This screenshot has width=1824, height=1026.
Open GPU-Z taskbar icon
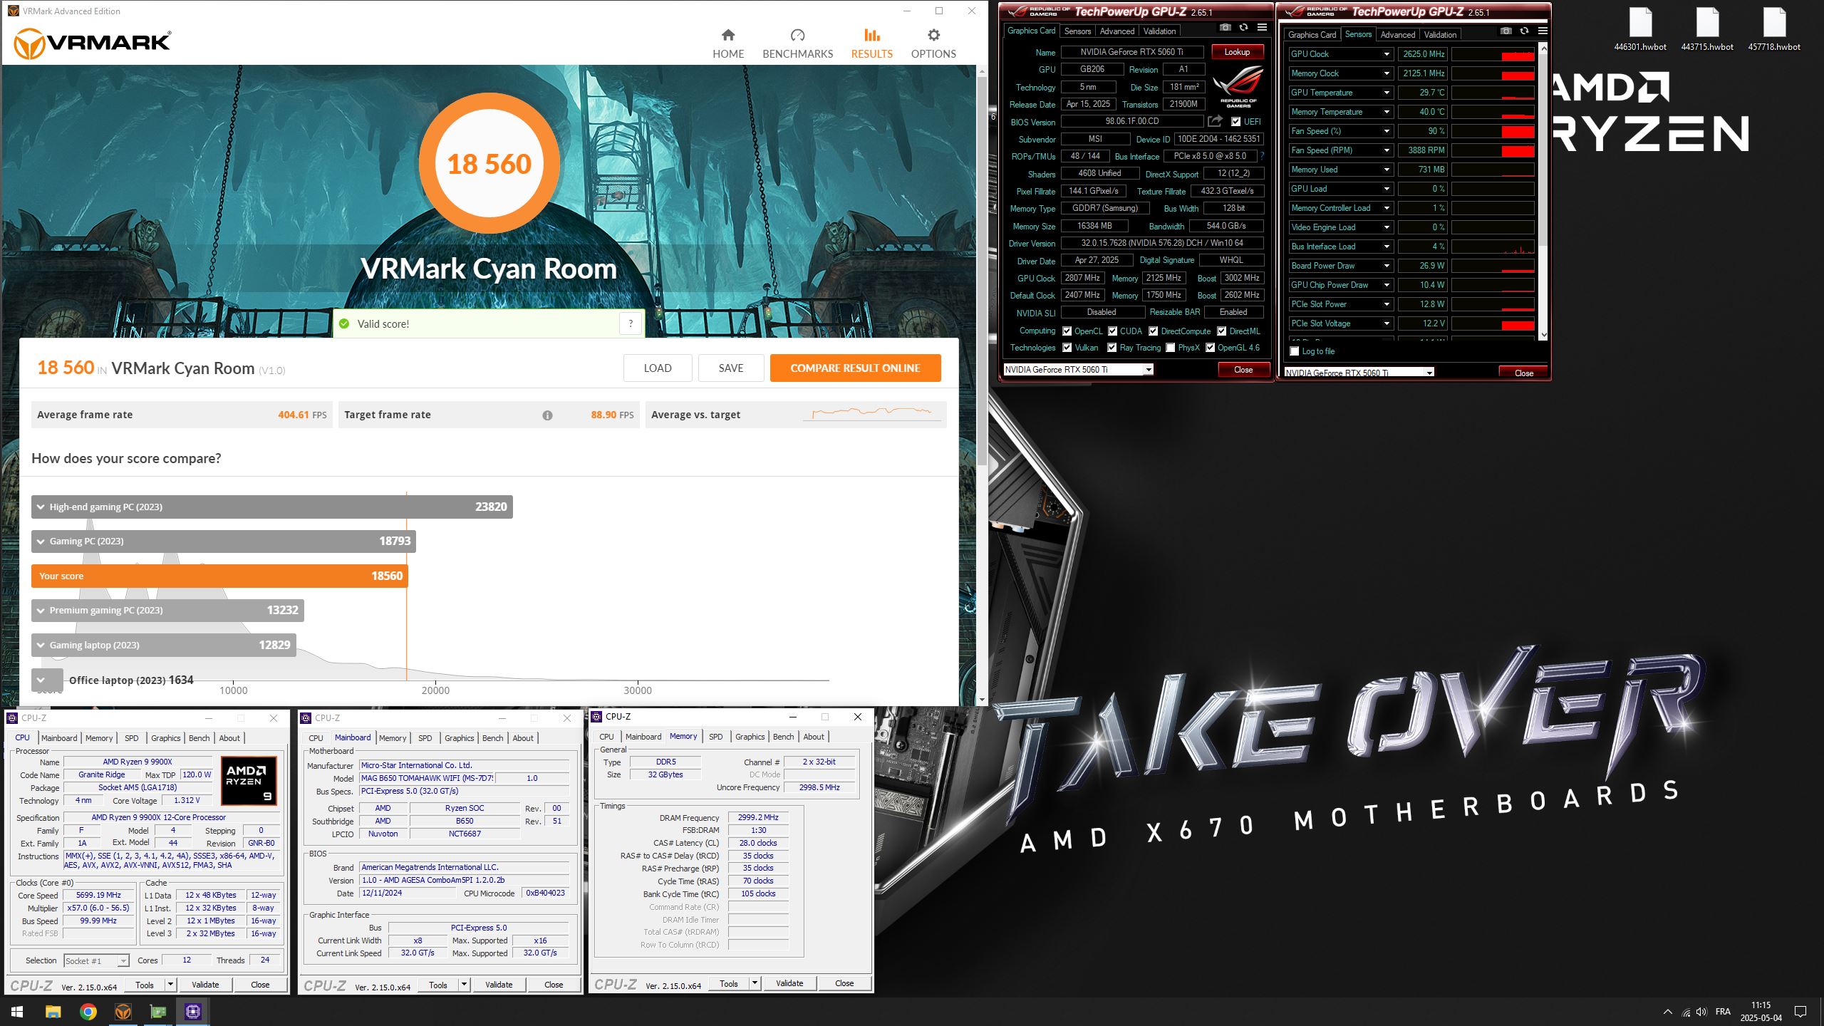coord(157,1012)
